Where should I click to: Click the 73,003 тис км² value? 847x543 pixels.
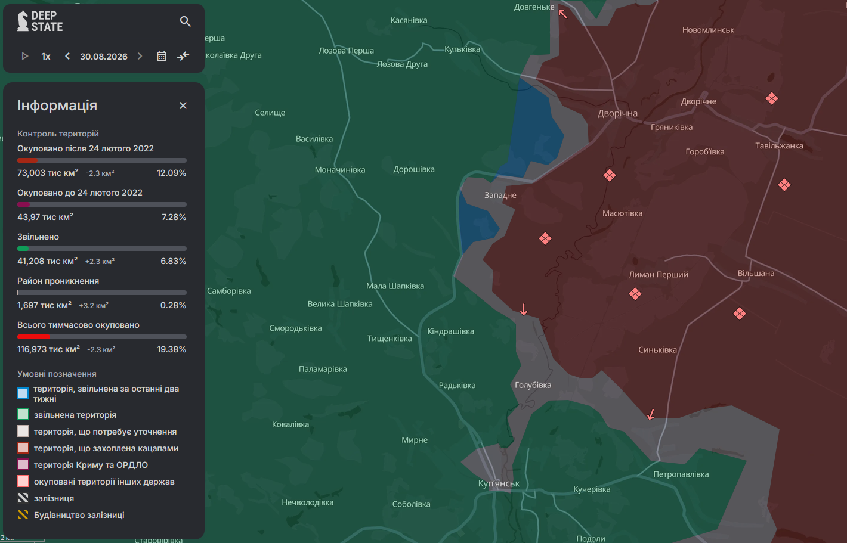point(48,173)
